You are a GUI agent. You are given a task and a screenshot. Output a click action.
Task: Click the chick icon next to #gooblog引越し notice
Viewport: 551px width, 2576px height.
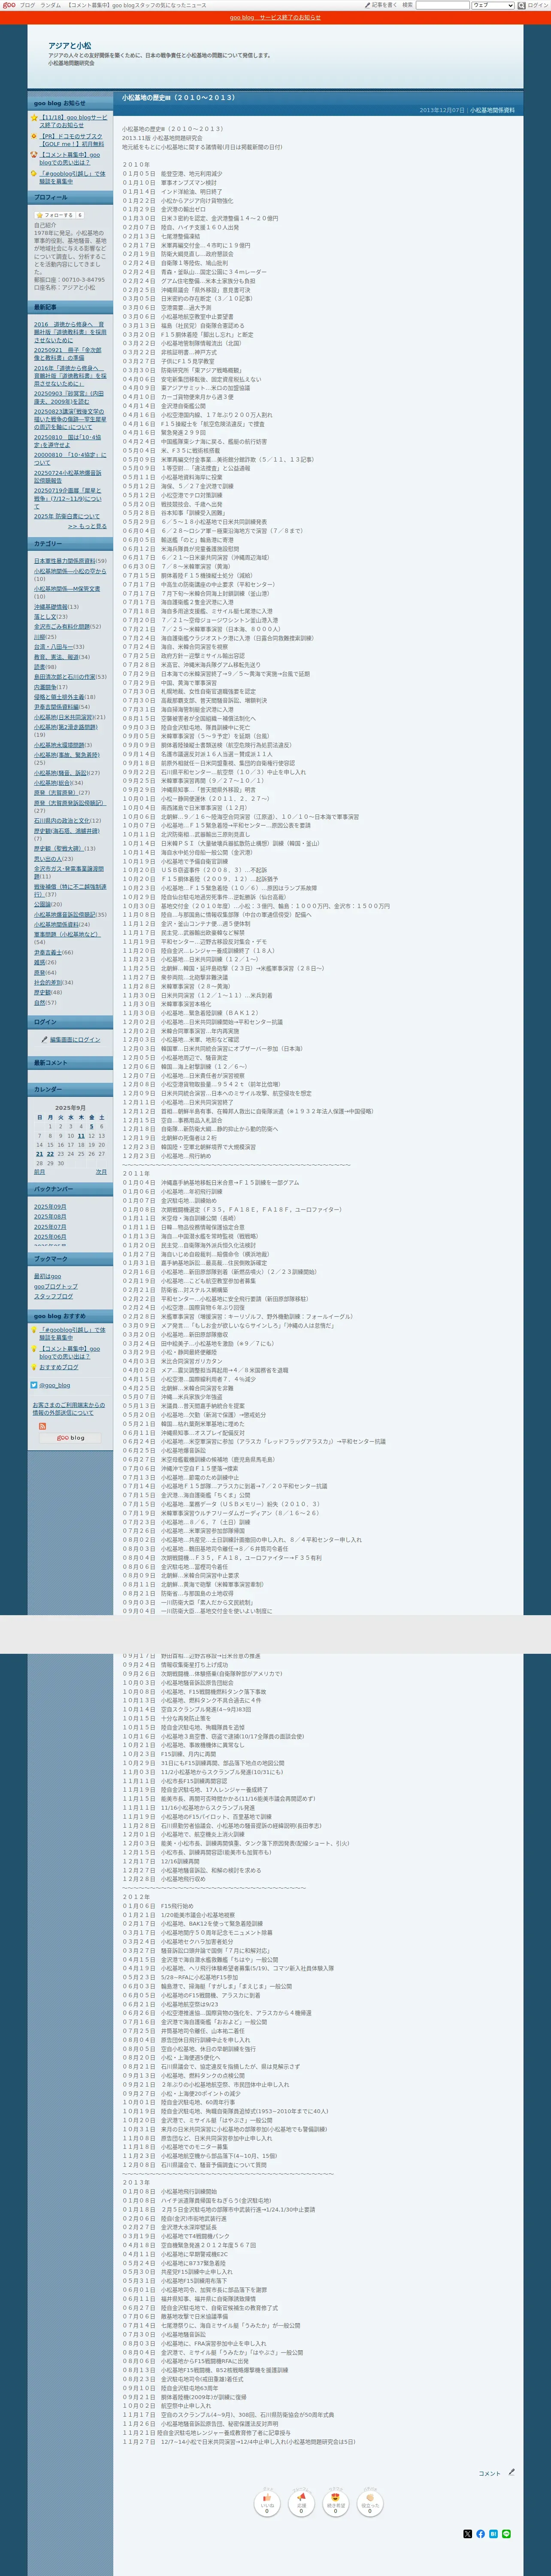point(34,174)
